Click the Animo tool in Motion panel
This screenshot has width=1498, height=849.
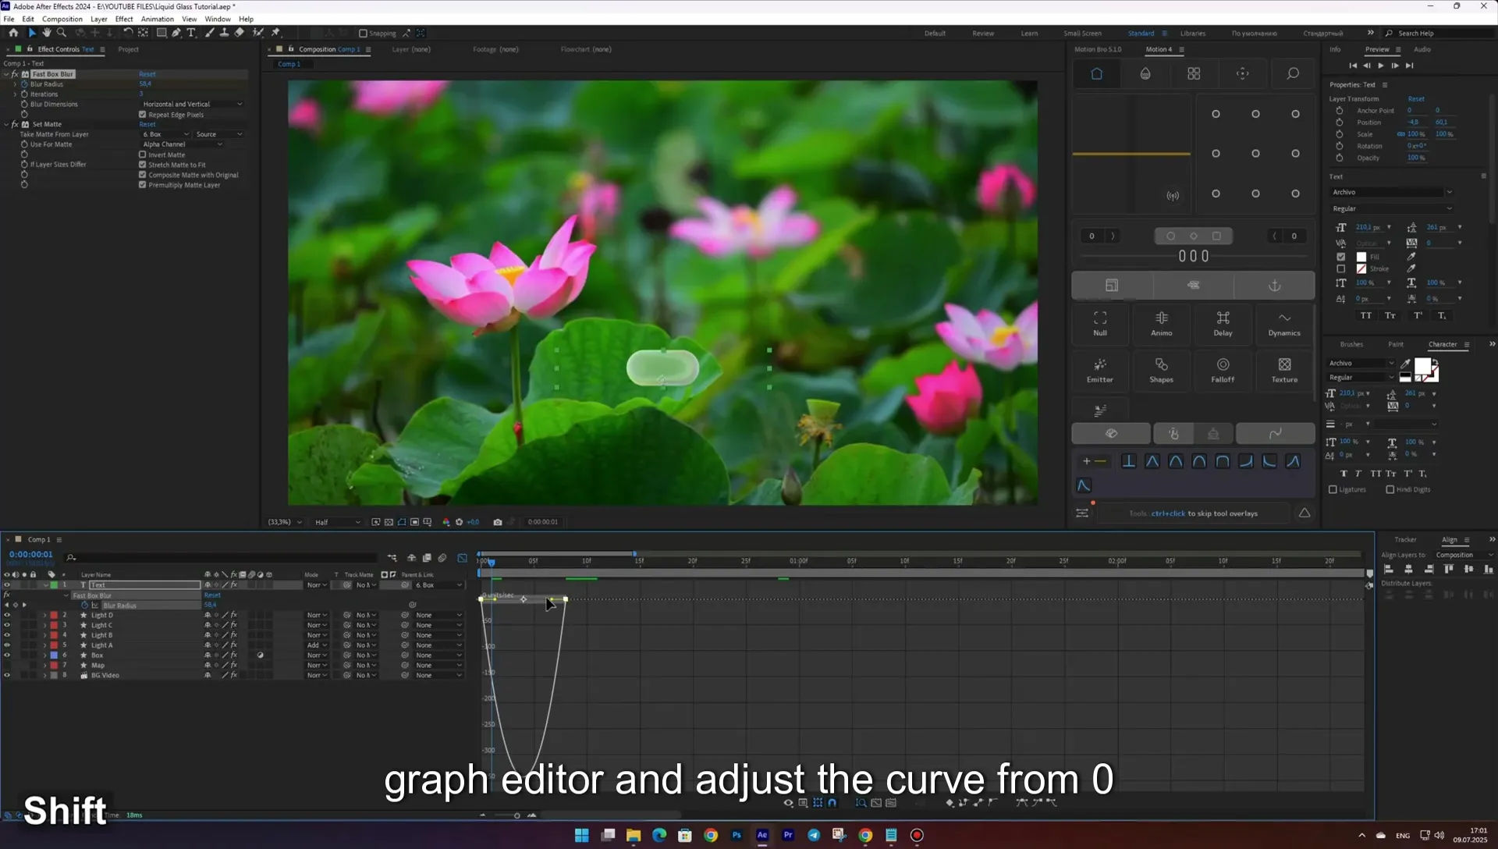click(x=1161, y=324)
